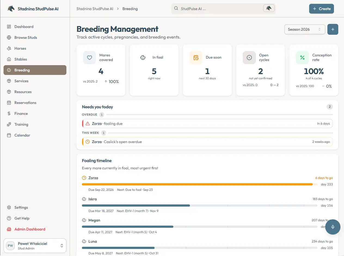Click the voice microphone floating button
Screen dimensions: 344x256
(333, 227)
